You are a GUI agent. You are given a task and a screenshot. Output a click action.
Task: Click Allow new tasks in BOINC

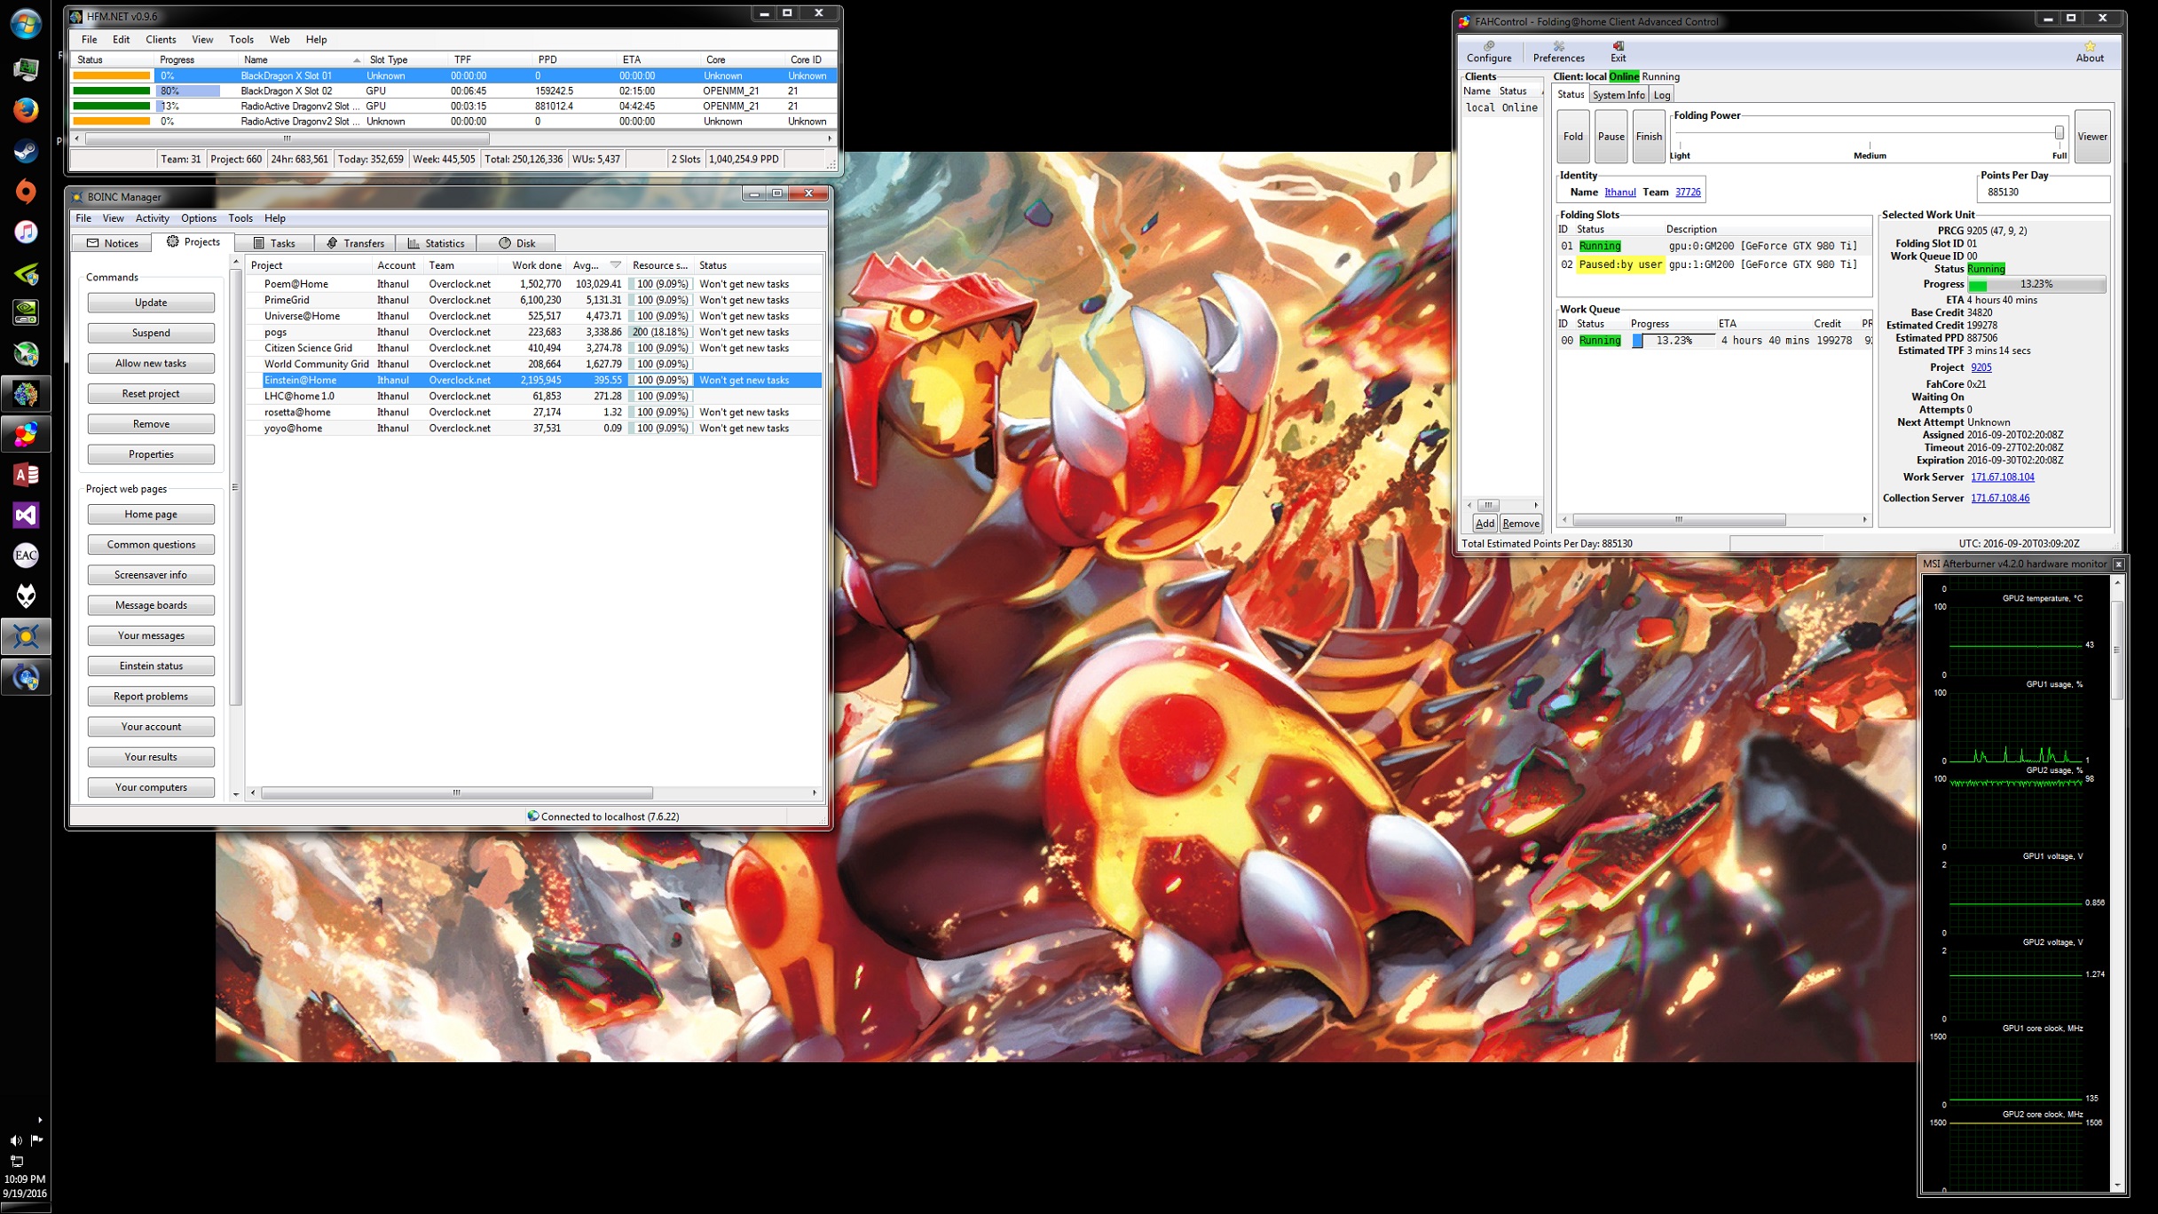(151, 363)
